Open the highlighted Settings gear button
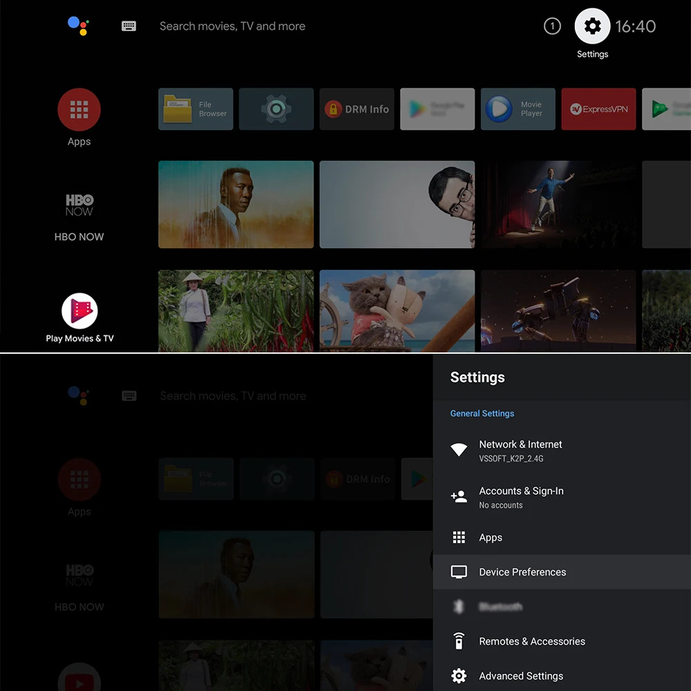Viewport: 691px width, 691px height. point(592,26)
